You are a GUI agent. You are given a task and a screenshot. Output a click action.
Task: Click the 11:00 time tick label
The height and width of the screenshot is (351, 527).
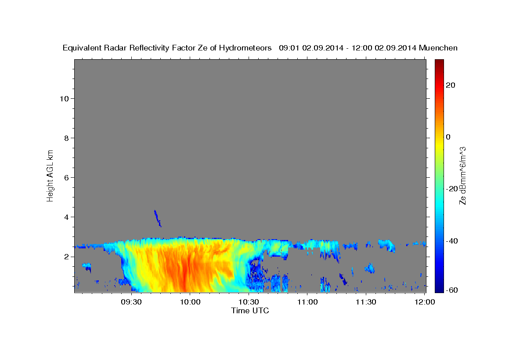click(x=307, y=302)
